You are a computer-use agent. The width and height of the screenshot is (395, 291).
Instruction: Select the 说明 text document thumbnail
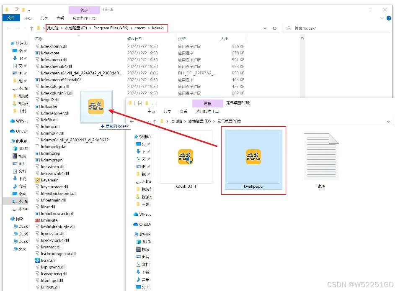tap(321, 161)
